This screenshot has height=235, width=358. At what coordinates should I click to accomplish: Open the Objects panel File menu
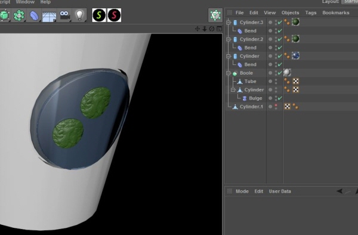point(239,13)
